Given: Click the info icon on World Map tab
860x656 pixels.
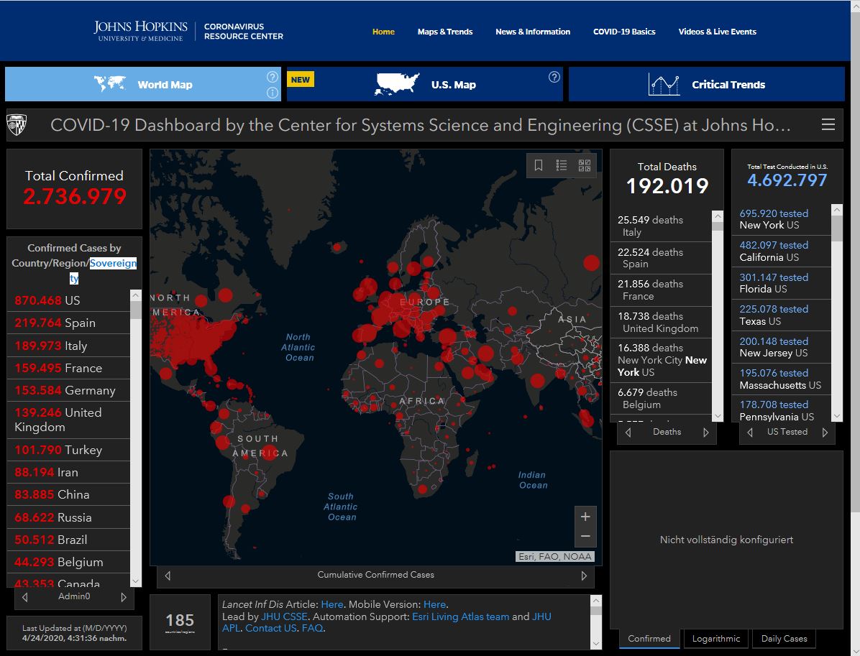Looking at the screenshot, I should (x=272, y=93).
